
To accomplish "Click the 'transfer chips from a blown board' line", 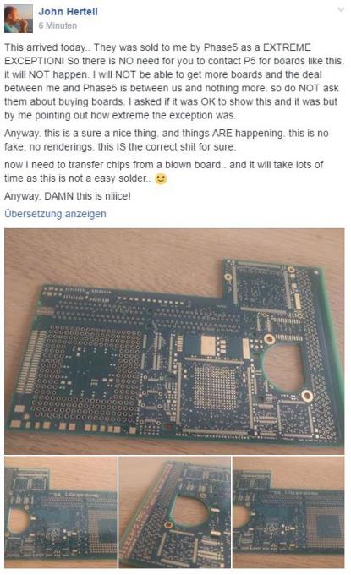I will point(163,165).
